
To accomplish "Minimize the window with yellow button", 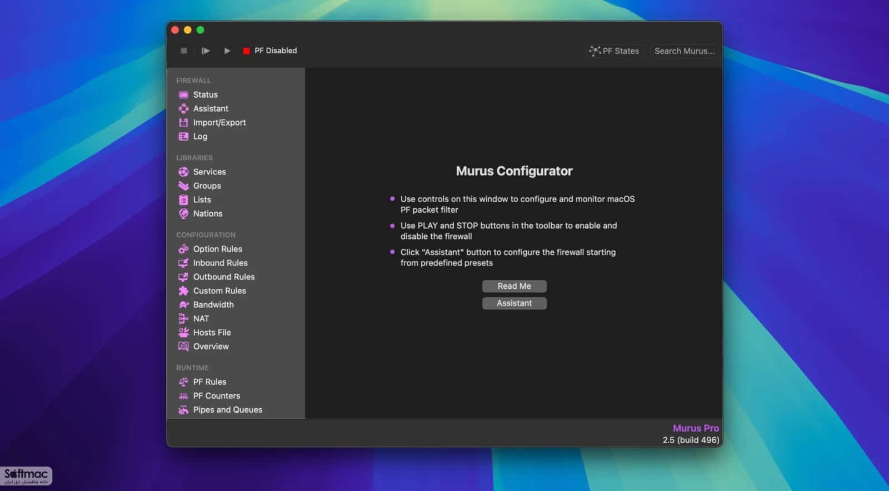I will 188,30.
